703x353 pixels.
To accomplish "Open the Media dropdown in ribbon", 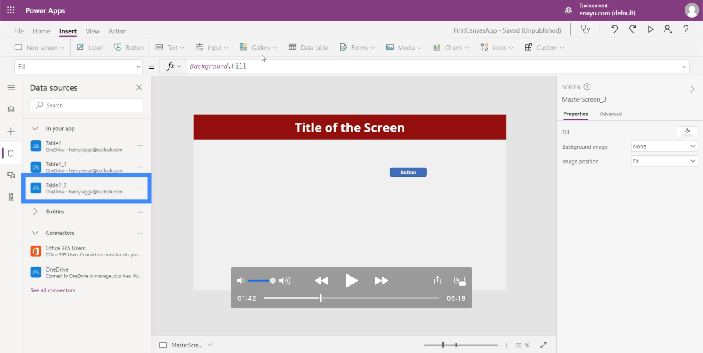I will 404,48.
